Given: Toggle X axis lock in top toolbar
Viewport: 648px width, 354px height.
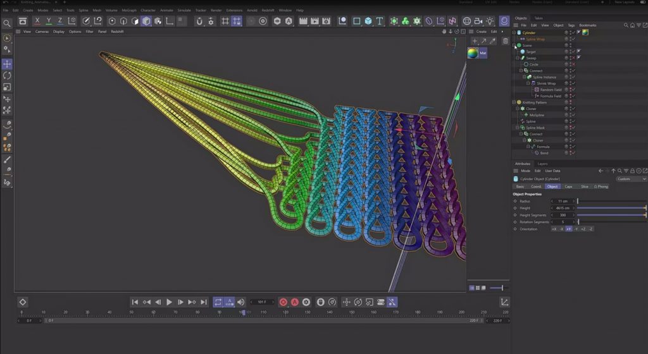Looking at the screenshot, I should click(x=37, y=21).
